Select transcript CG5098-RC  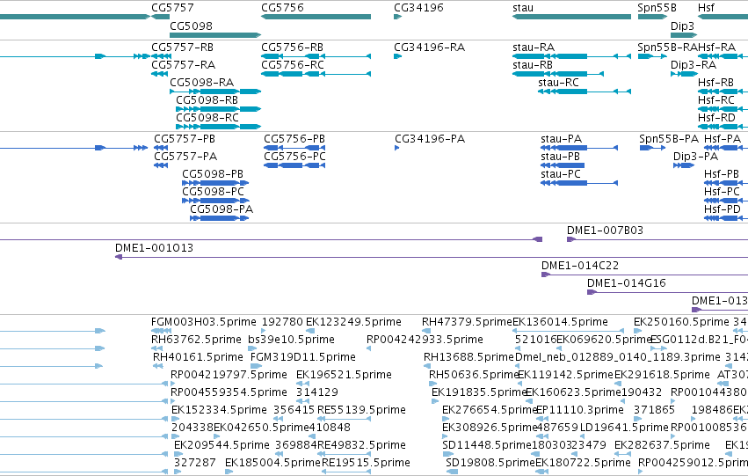pos(207,117)
